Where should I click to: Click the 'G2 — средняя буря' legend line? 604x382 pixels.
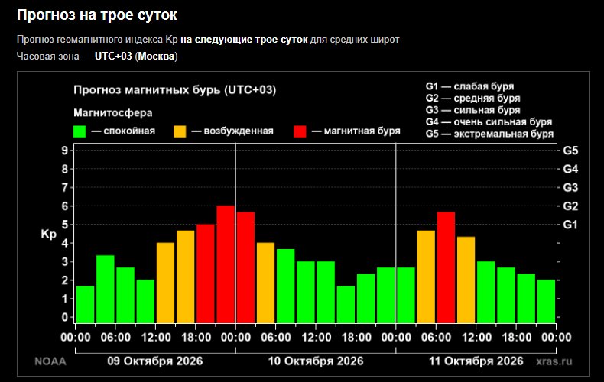[x=472, y=99]
